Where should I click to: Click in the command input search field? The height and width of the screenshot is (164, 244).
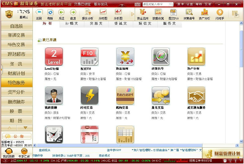pos(156,4)
